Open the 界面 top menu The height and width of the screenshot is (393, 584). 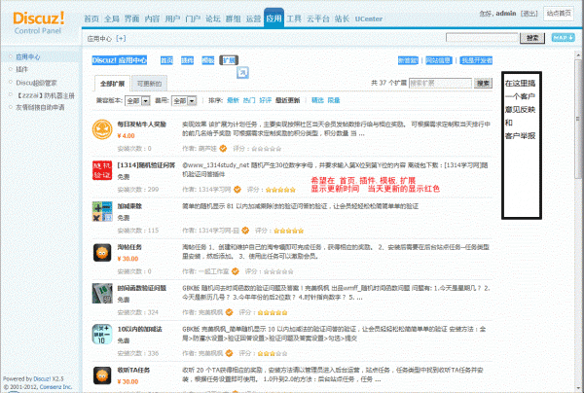click(x=131, y=18)
